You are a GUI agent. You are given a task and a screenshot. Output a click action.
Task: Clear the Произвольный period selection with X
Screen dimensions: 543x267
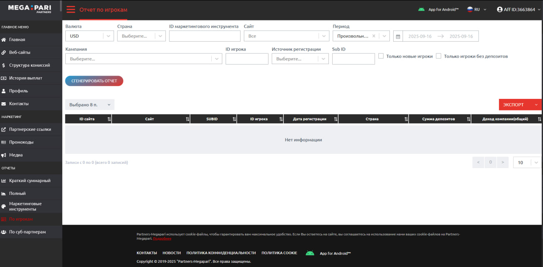click(374, 36)
